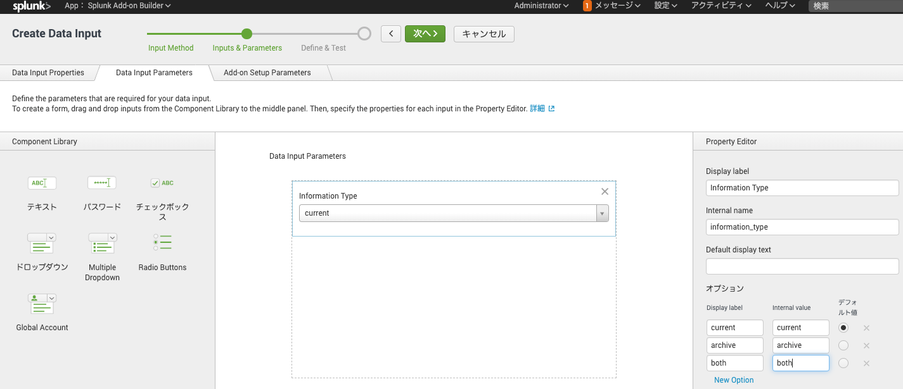Open the Data Input Properties tab
This screenshot has height=389, width=903.
click(48, 72)
